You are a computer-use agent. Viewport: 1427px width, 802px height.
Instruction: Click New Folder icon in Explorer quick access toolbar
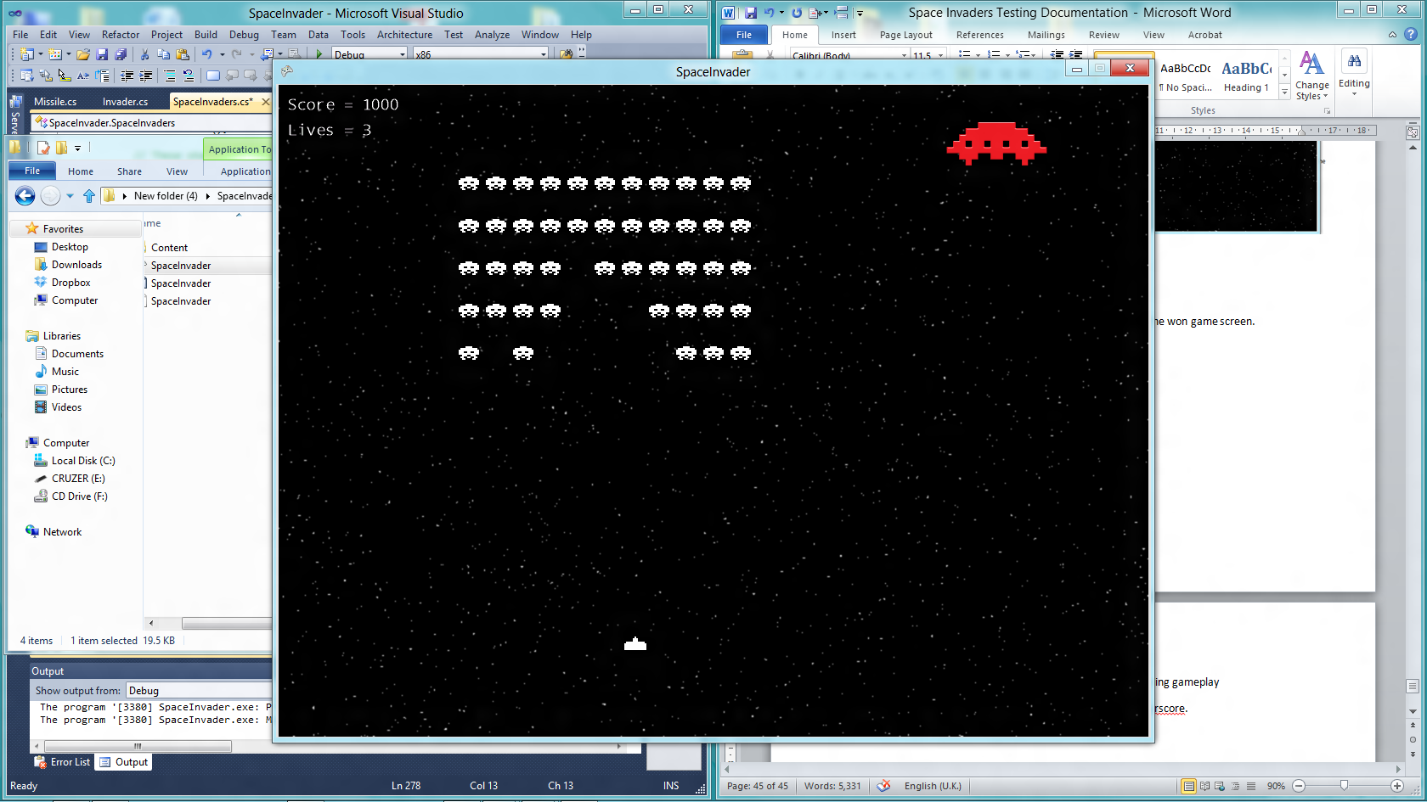(x=61, y=148)
